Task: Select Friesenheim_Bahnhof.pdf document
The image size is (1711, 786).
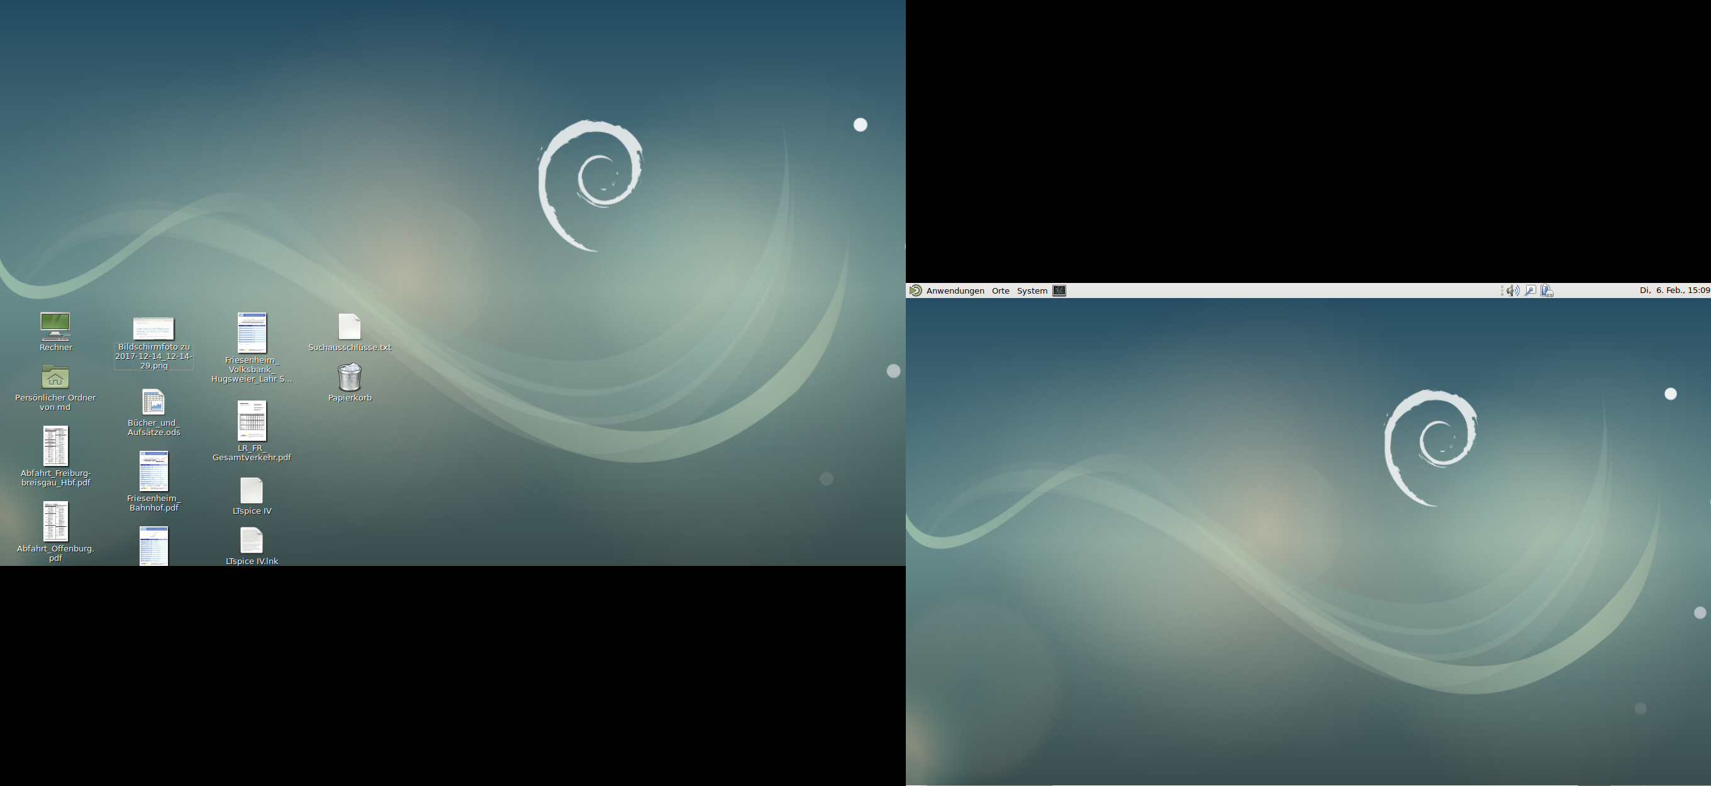Action: (x=153, y=472)
